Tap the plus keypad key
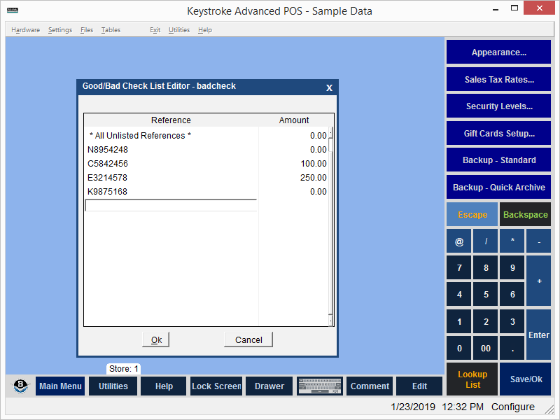This screenshot has width=560, height=420. (x=539, y=281)
